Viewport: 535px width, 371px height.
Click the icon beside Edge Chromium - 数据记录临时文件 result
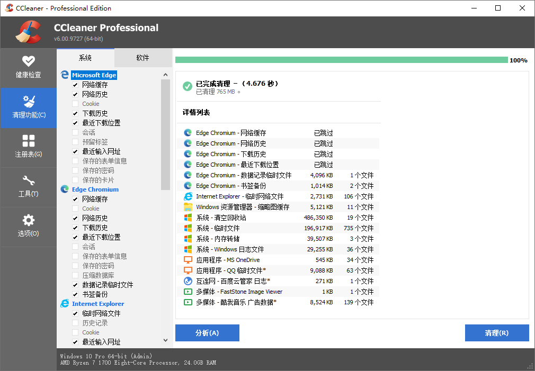188,175
